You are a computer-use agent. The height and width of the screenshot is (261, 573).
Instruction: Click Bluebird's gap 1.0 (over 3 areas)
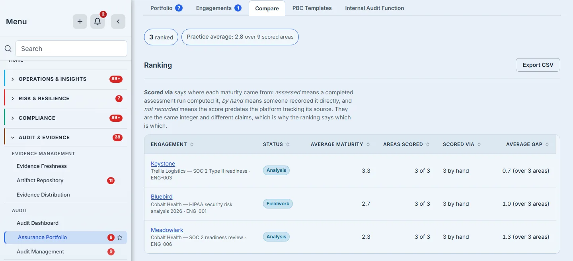pyautogui.click(x=526, y=204)
